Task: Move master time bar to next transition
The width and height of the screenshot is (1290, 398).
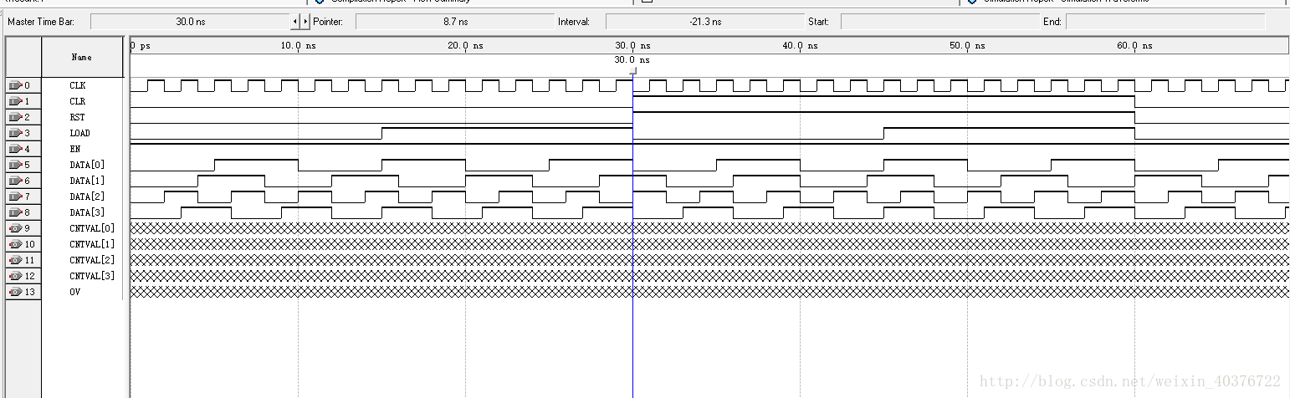Action: (x=305, y=21)
